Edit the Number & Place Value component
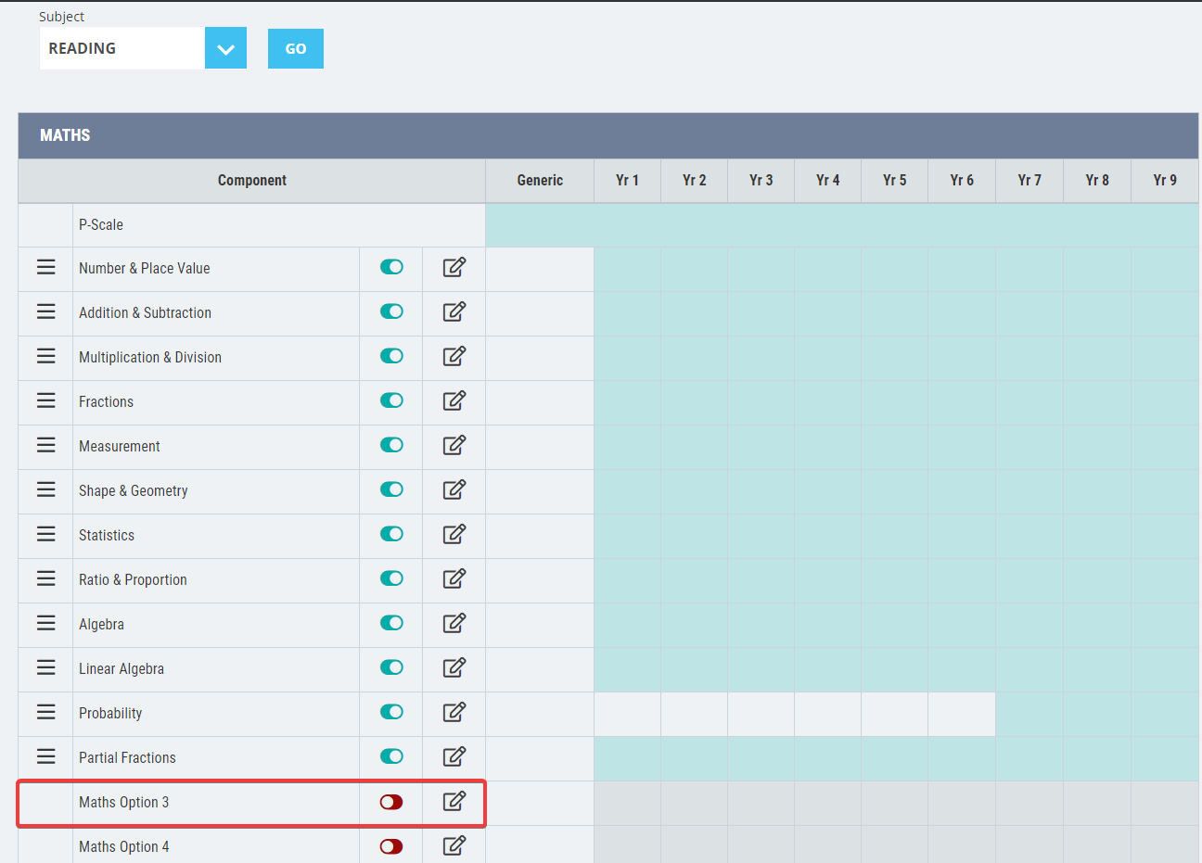This screenshot has width=1202, height=863. [x=454, y=268]
